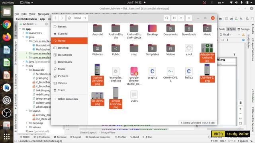
Task: Select Recent in the Files sidebar
Action: [69, 27]
